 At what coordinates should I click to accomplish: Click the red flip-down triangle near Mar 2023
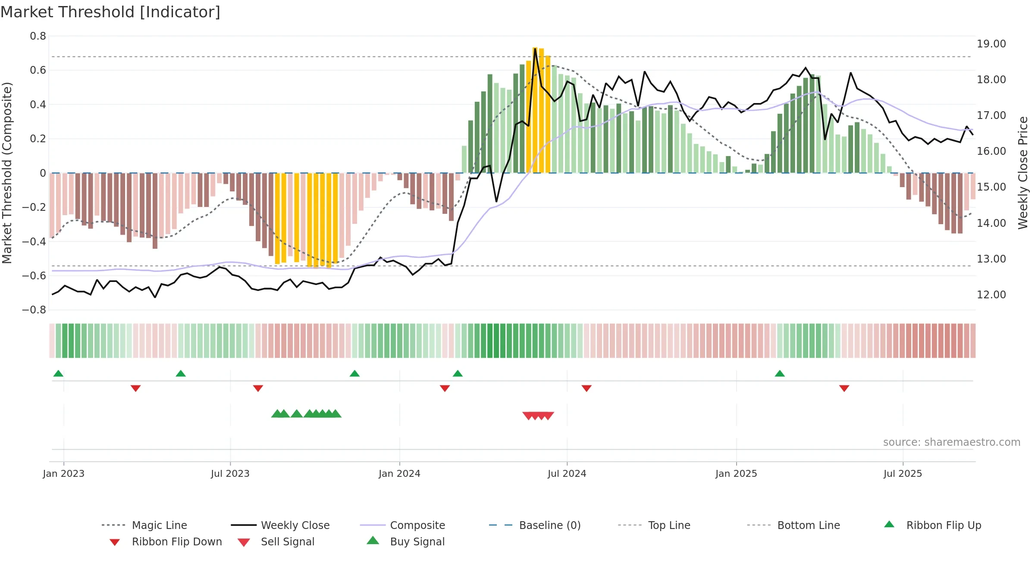135,388
